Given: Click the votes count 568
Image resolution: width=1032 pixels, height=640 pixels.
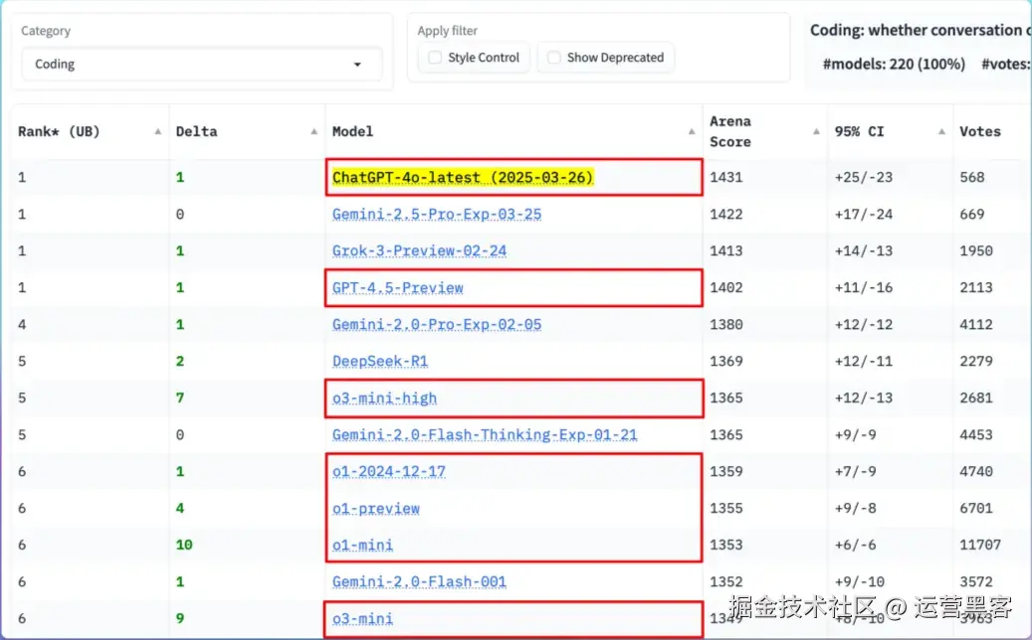Looking at the screenshot, I should (972, 178).
